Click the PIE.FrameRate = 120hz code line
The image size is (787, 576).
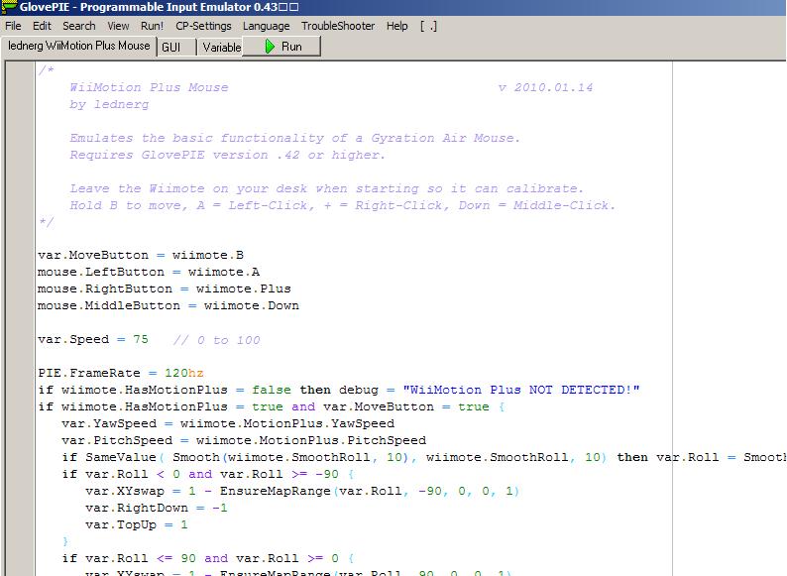(x=120, y=374)
